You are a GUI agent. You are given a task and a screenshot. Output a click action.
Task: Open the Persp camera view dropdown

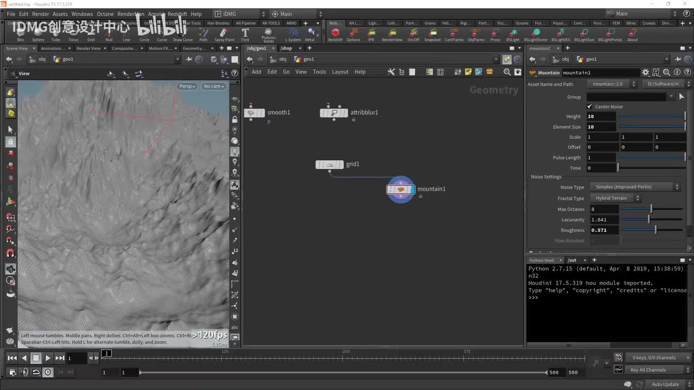pyautogui.click(x=187, y=86)
